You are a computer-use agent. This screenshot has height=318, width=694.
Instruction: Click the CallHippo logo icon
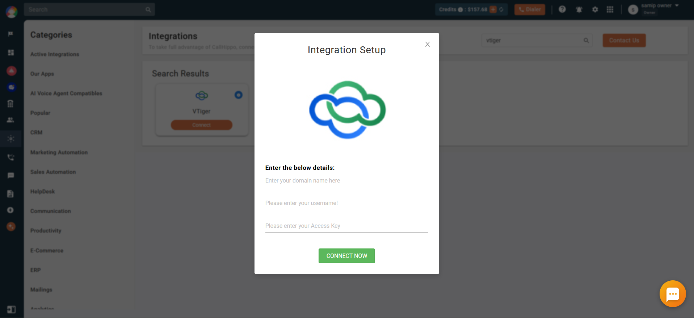(x=12, y=12)
